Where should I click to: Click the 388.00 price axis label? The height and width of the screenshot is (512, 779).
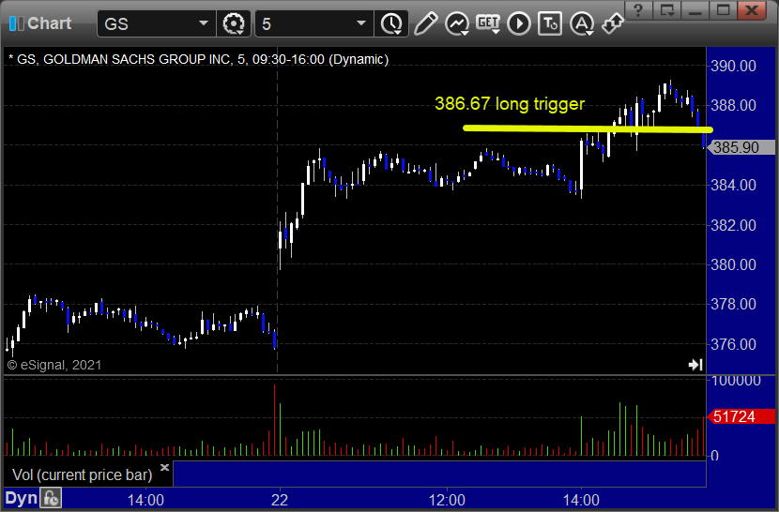[733, 105]
